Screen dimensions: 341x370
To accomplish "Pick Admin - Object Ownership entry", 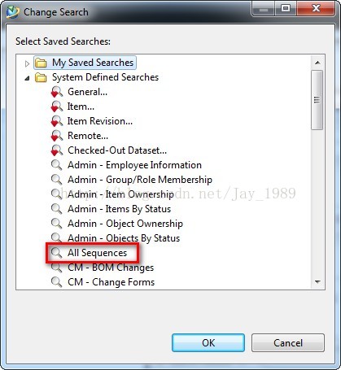I will [125, 224].
